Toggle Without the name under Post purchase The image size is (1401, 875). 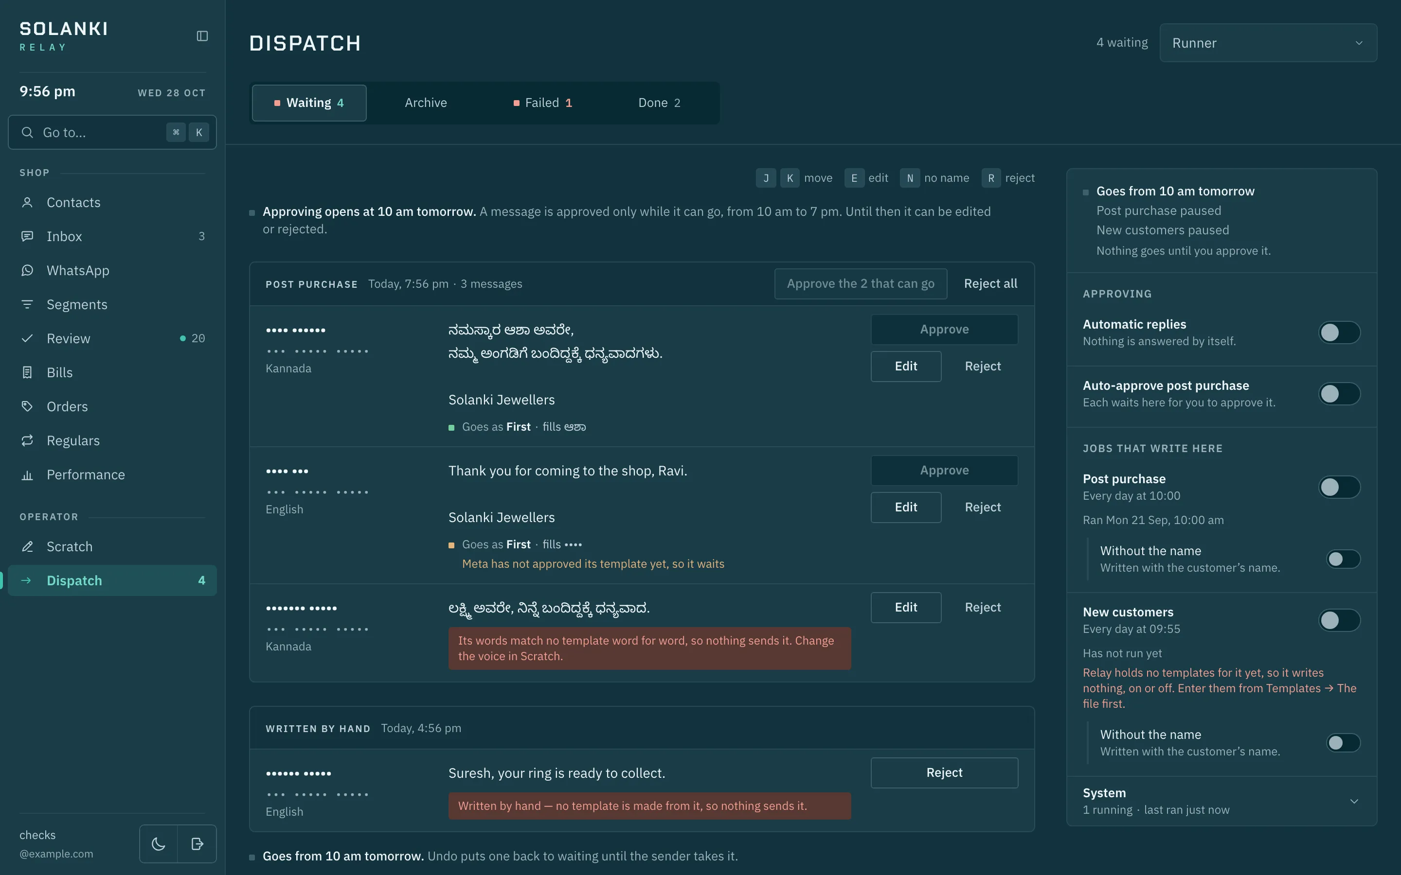click(1343, 559)
